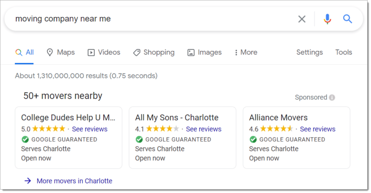
Task: Open the Alliance Movers listing title
Action: [x=278, y=118]
